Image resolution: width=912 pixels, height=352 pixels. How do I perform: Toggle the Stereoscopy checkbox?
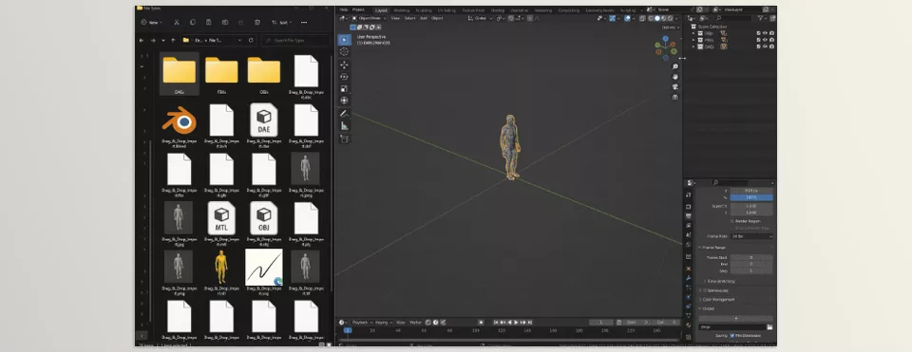pos(705,289)
